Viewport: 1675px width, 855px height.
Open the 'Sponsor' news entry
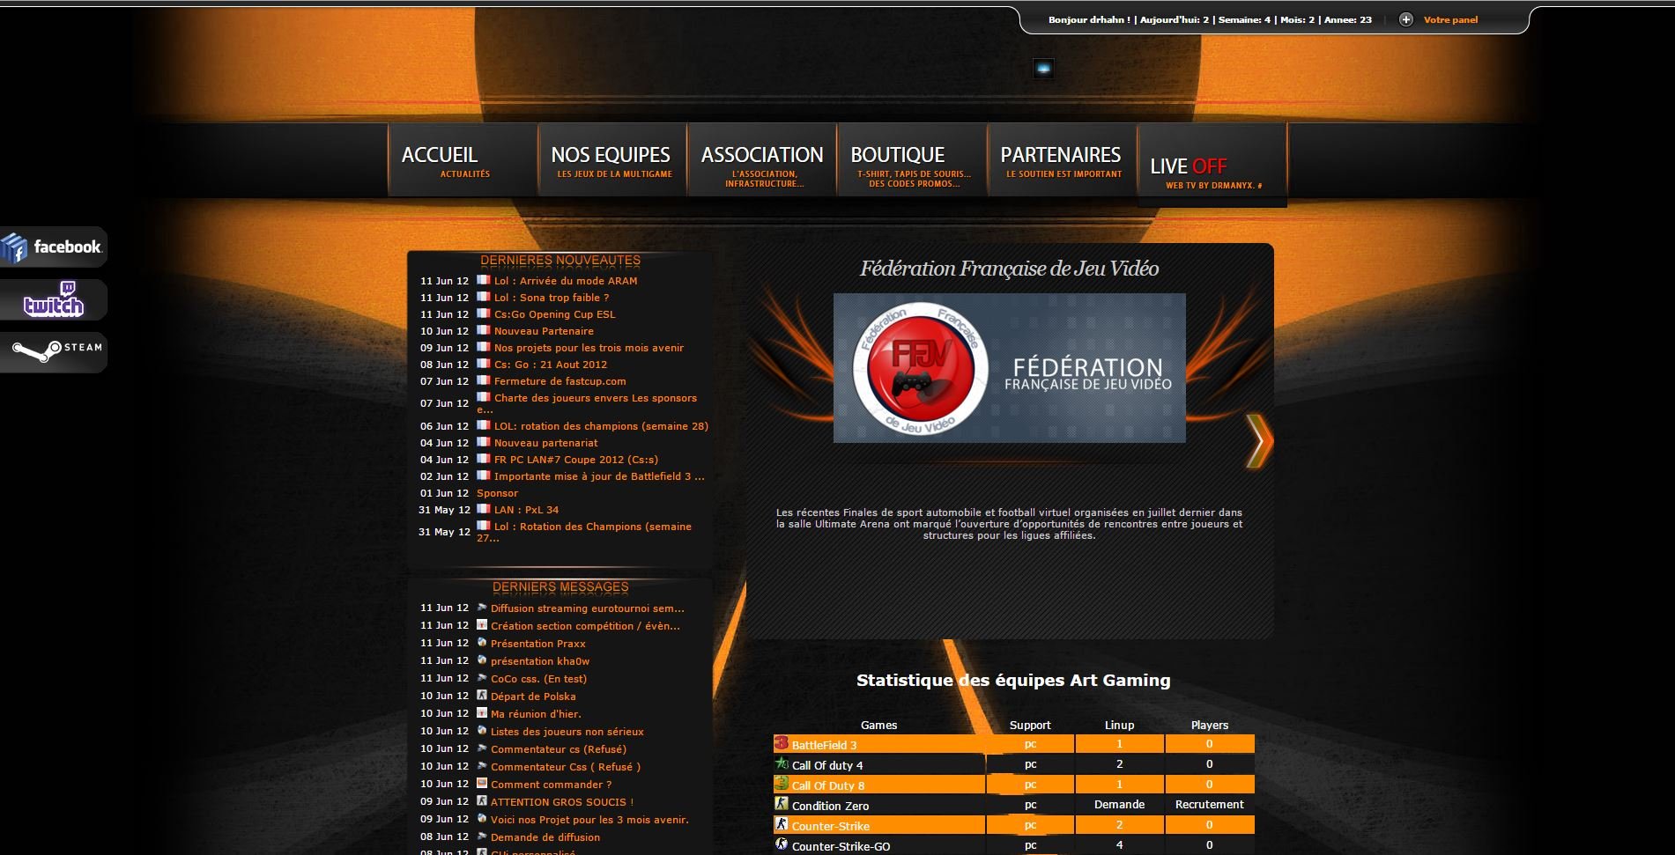[x=497, y=493]
